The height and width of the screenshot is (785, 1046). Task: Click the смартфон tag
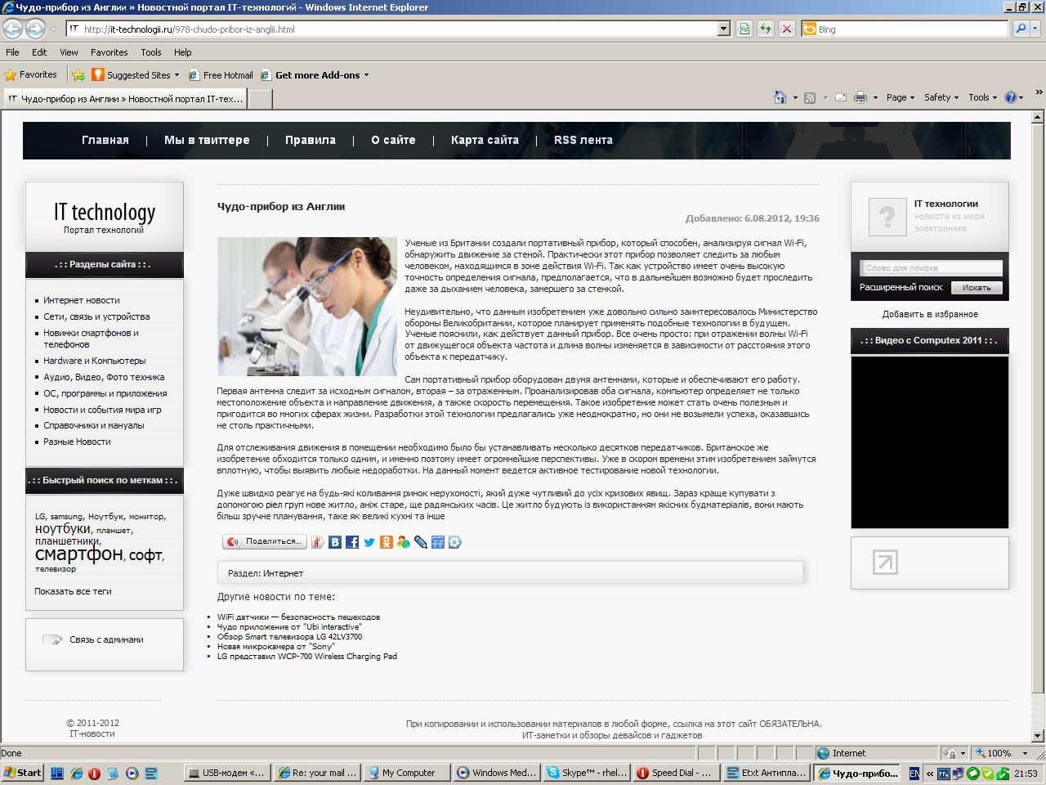click(x=78, y=554)
